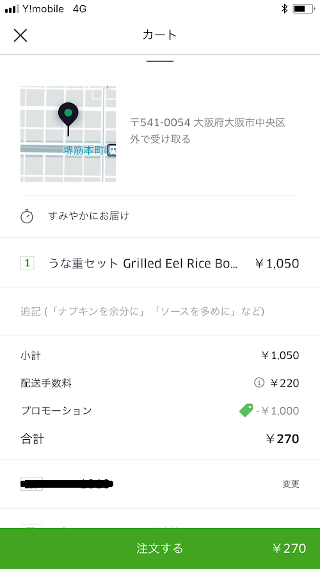The height and width of the screenshot is (569, 320).
Task: Open the すみやかにお届け delivery time option
Action: tap(160, 216)
